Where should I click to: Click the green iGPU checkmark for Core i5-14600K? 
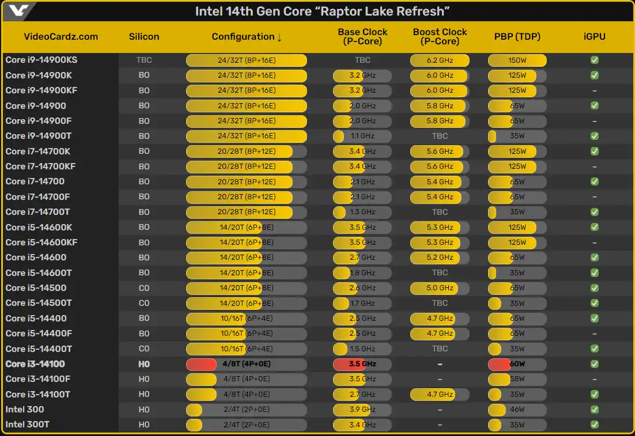[x=594, y=228]
